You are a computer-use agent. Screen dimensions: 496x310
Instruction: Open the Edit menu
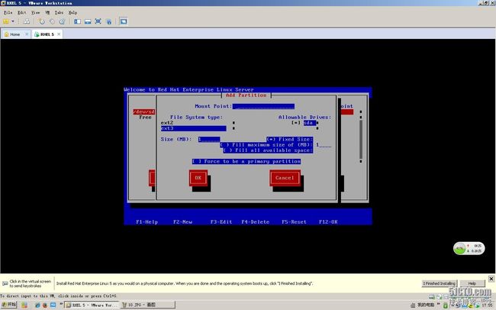(x=22, y=12)
